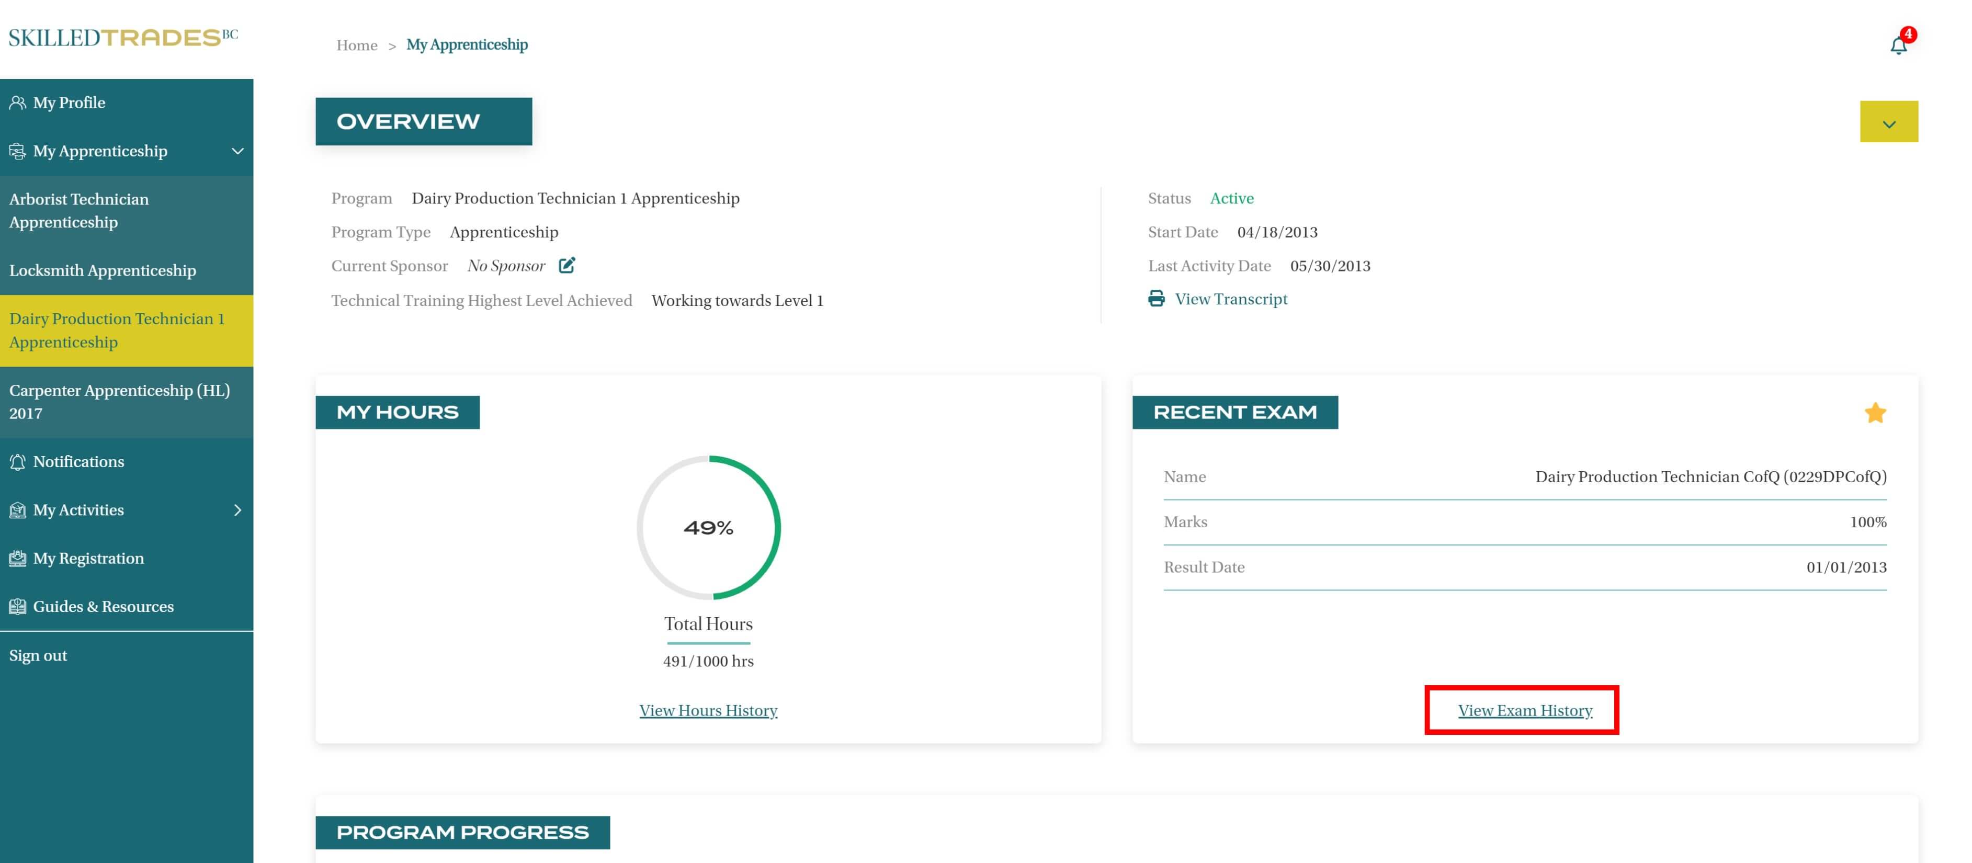Click the View Transcript link

1231,299
